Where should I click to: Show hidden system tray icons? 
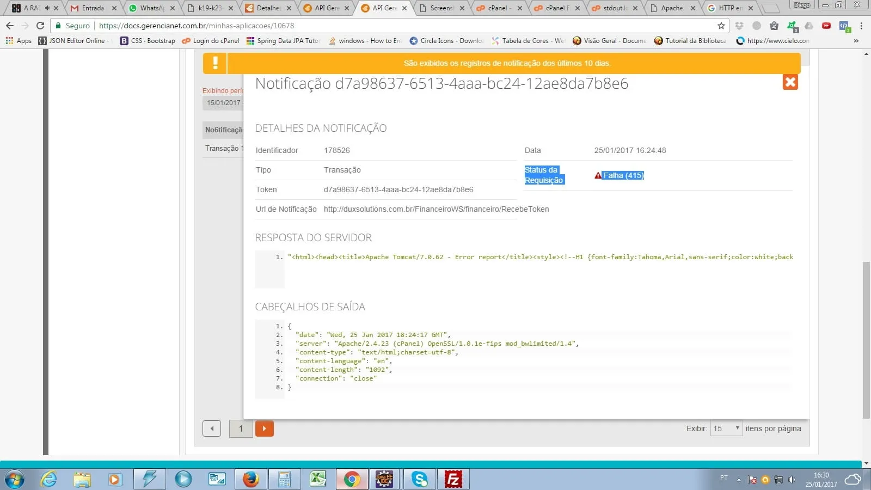(739, 480)
